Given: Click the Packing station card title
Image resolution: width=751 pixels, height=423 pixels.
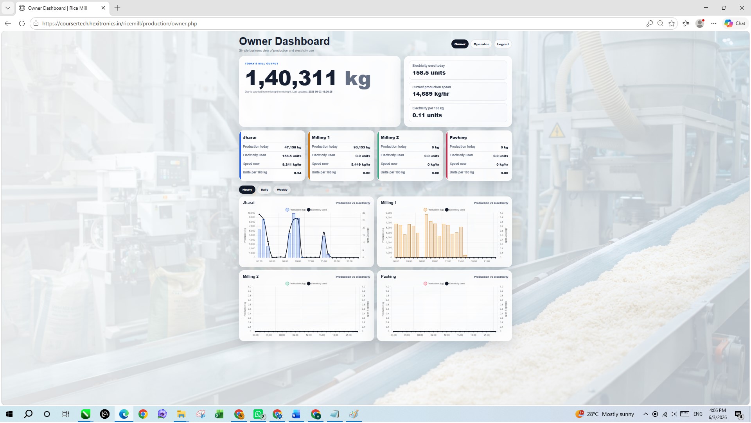Looking at the screenshot, I should 458,137.
